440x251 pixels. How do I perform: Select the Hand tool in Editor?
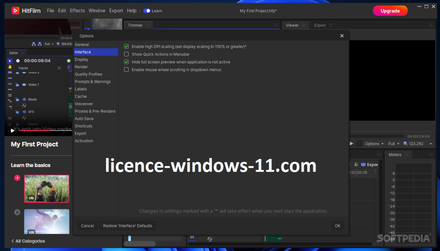(x=10, y=67)
